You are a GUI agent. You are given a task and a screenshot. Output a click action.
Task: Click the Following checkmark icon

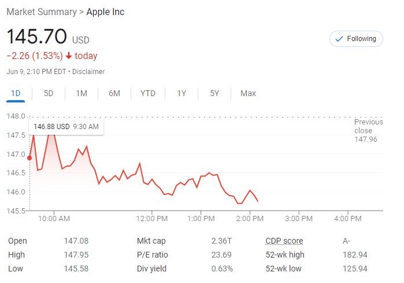click(x=339, y=39)
